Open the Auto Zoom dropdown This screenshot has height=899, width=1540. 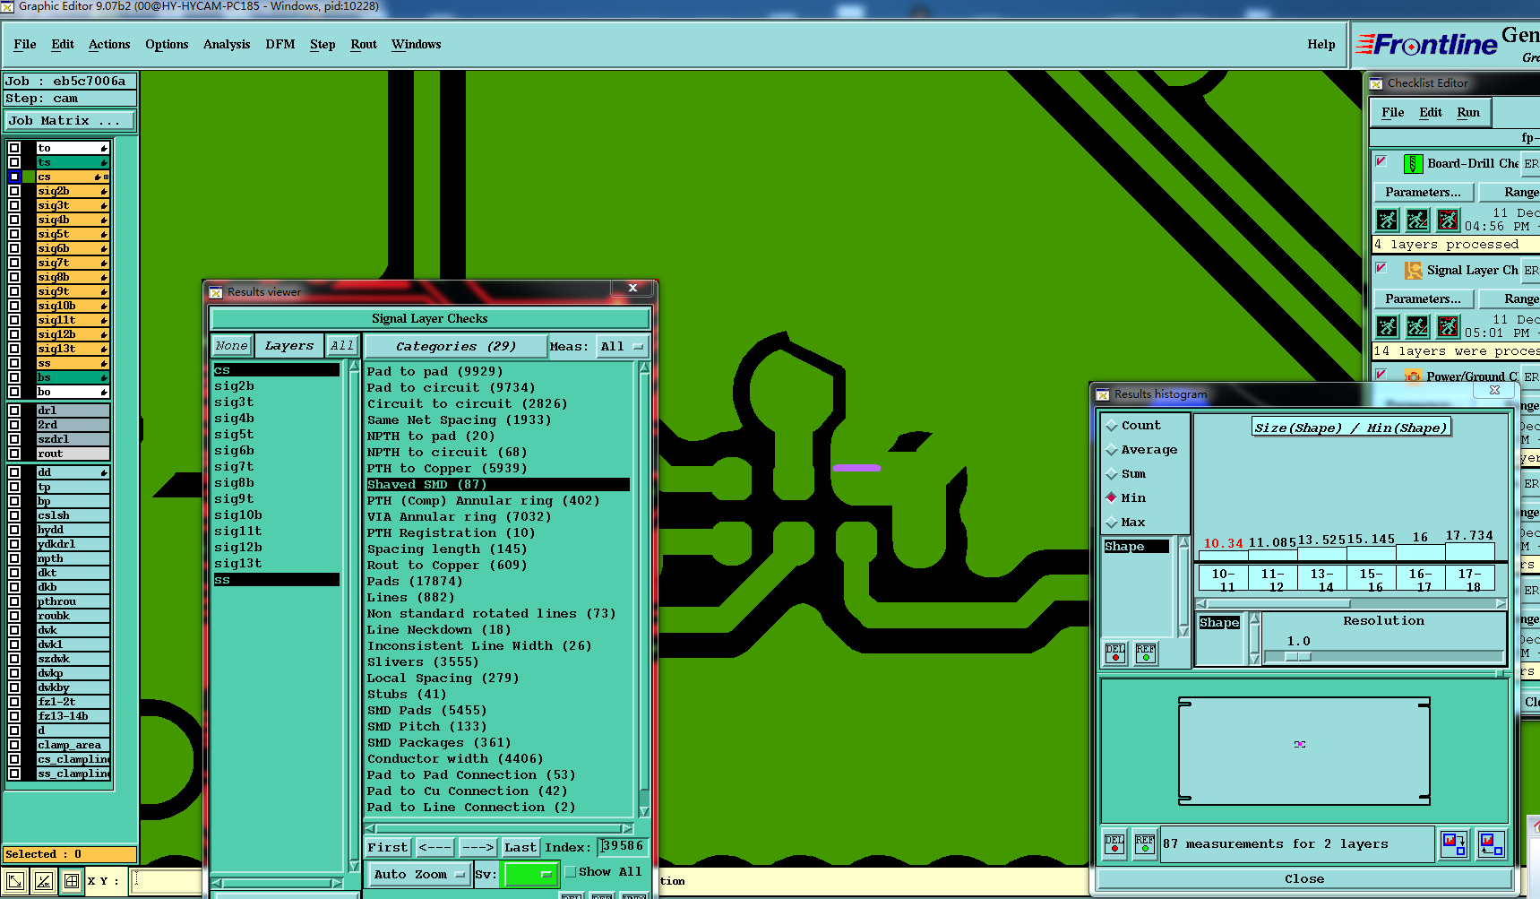click(x=418, y=874)
